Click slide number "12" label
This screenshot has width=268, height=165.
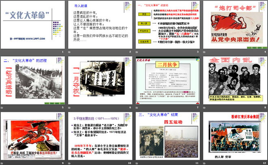tap(265, 163)
